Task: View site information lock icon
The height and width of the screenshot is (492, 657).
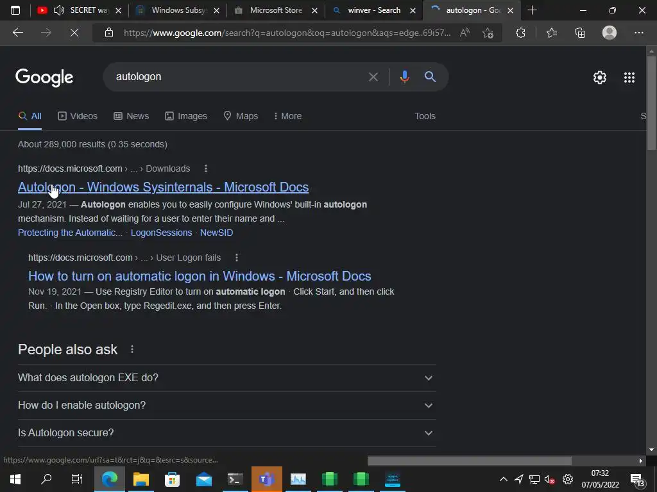Action: pyautogui.click(x=109, y=33)
